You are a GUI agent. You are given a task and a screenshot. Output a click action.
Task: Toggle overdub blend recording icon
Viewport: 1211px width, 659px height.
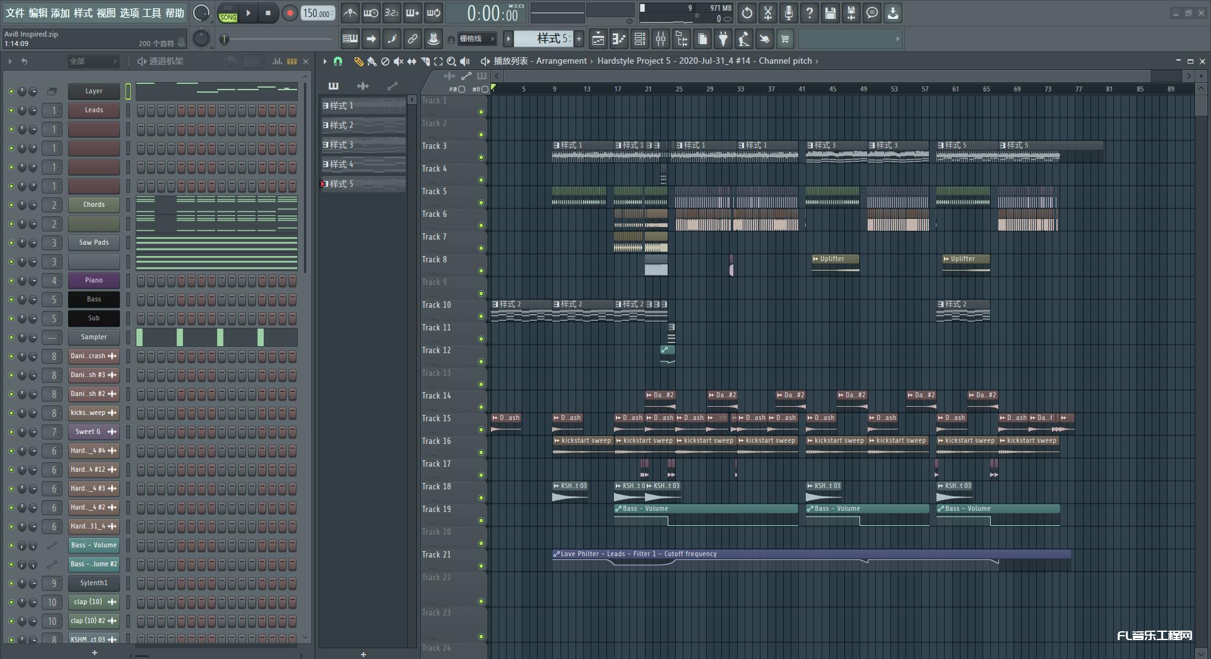(413, 13)
